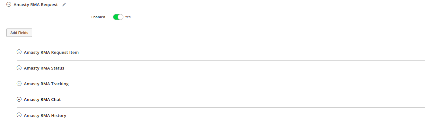Toggle the Enabled switch off
The width and height of the screenshot is (428, 133).
(118, 17)
